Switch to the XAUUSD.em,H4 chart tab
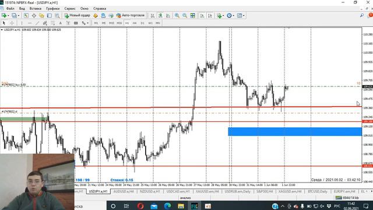Viewport: 373px width, 210px height. tap(207, 191)
